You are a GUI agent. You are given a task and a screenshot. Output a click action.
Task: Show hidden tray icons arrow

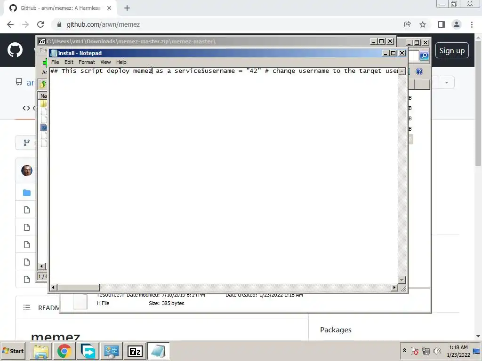(x=404, y=351)
